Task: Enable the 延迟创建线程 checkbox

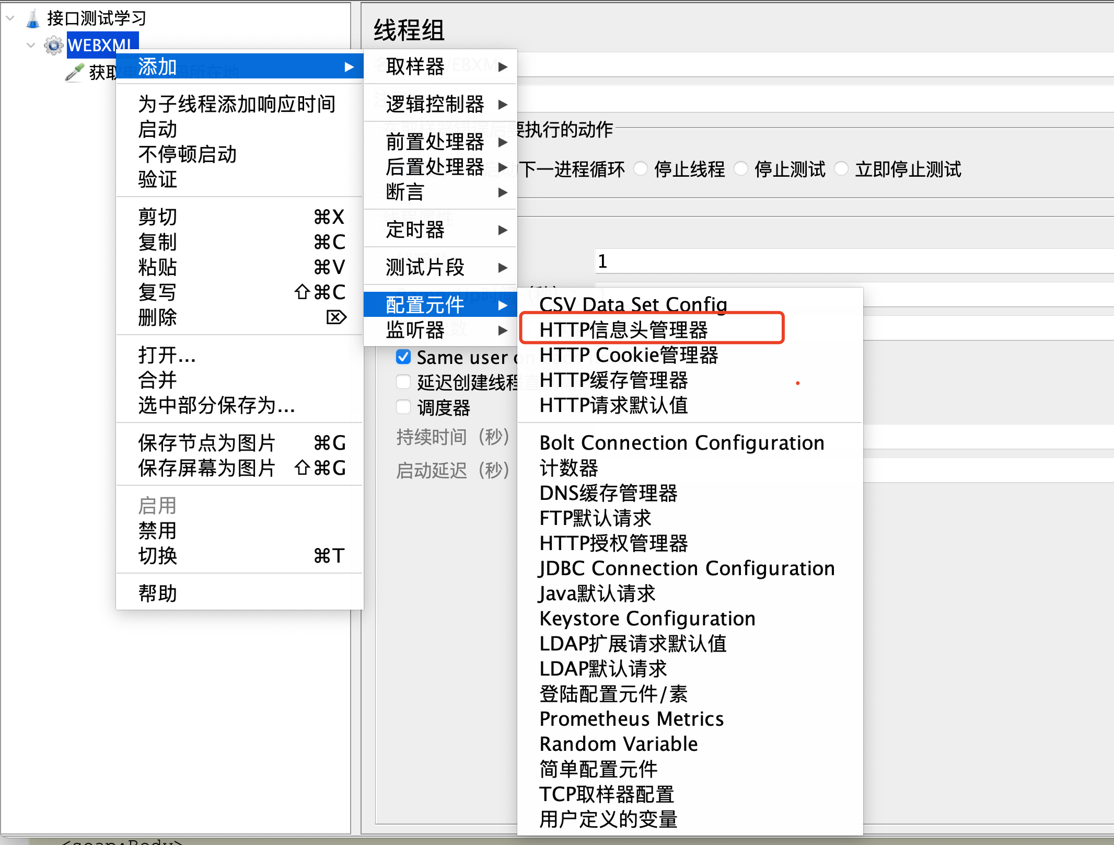Action: [403, 382]
